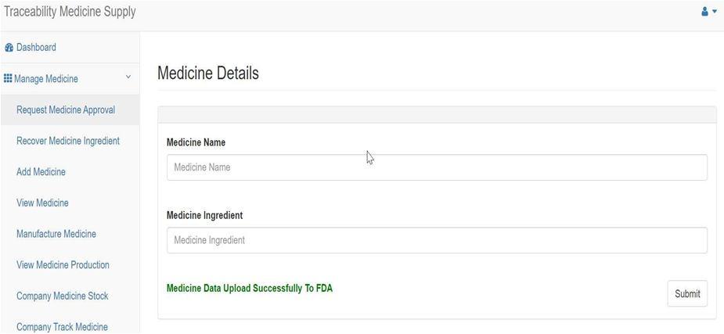Open Manufacture Medicine page

tap(56, 233)
